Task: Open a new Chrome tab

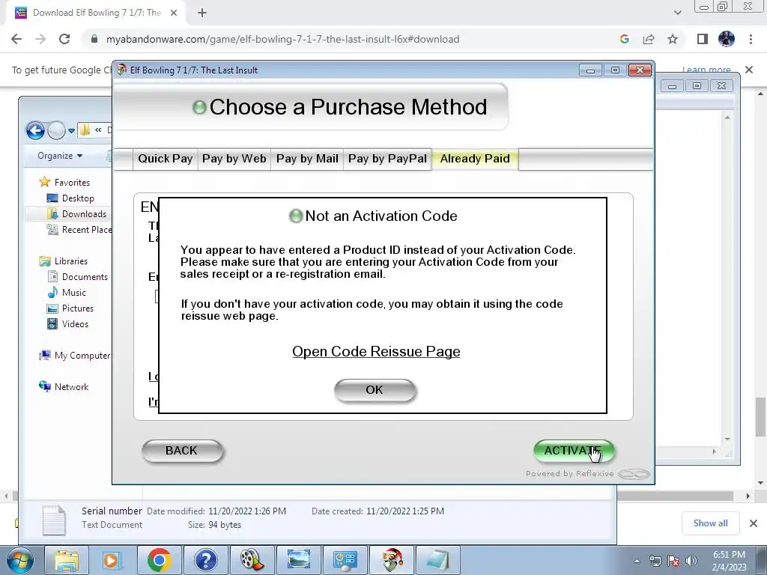Action: [x=202, y=13]
